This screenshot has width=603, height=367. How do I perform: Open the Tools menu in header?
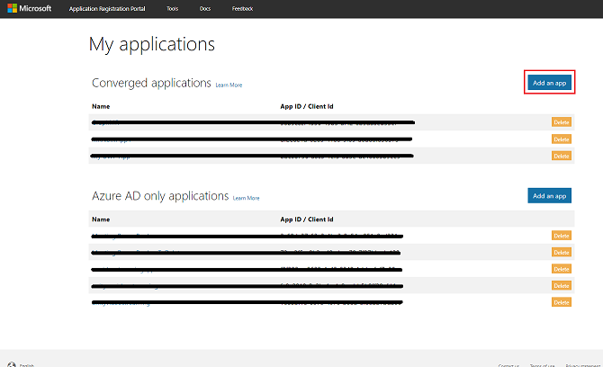coord(172,9)
